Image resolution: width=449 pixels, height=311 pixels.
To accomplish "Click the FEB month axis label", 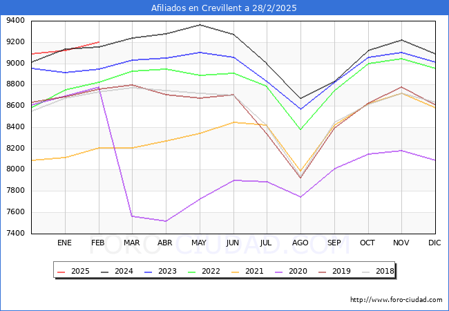I will (x=98, y=243).
